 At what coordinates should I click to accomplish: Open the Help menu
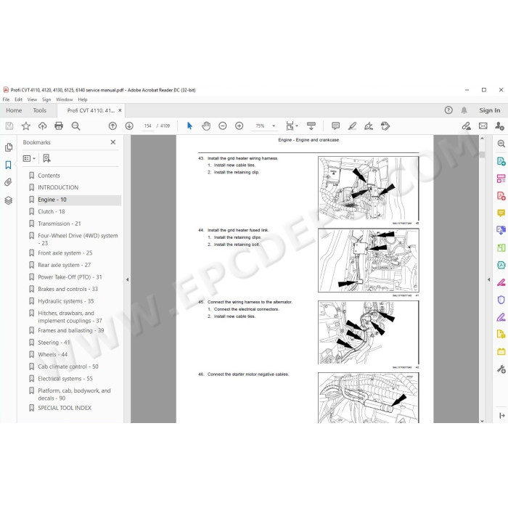pos(83,99)
